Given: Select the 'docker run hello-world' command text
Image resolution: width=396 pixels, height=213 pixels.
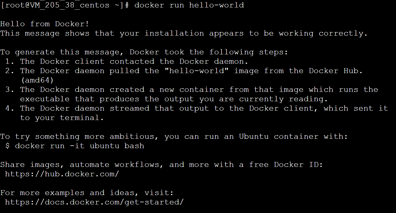Looking at the screenshot, I should coord(189,5).
